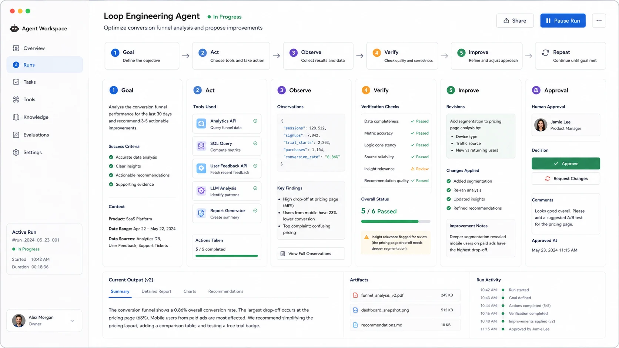
Task: Click the Share button
Action: [515, 21]
